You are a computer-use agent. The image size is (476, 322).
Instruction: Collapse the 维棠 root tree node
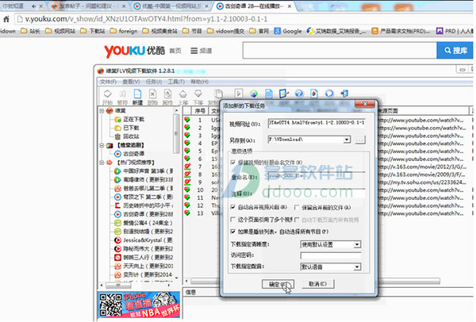pyautogui.click(x=102, y=111)
